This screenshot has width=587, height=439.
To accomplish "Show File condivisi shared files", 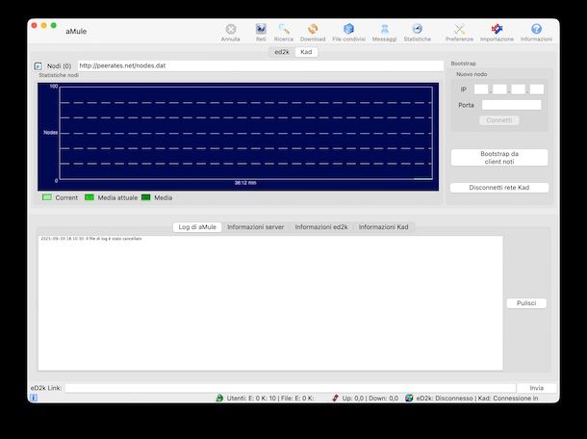I will (348, 30).
